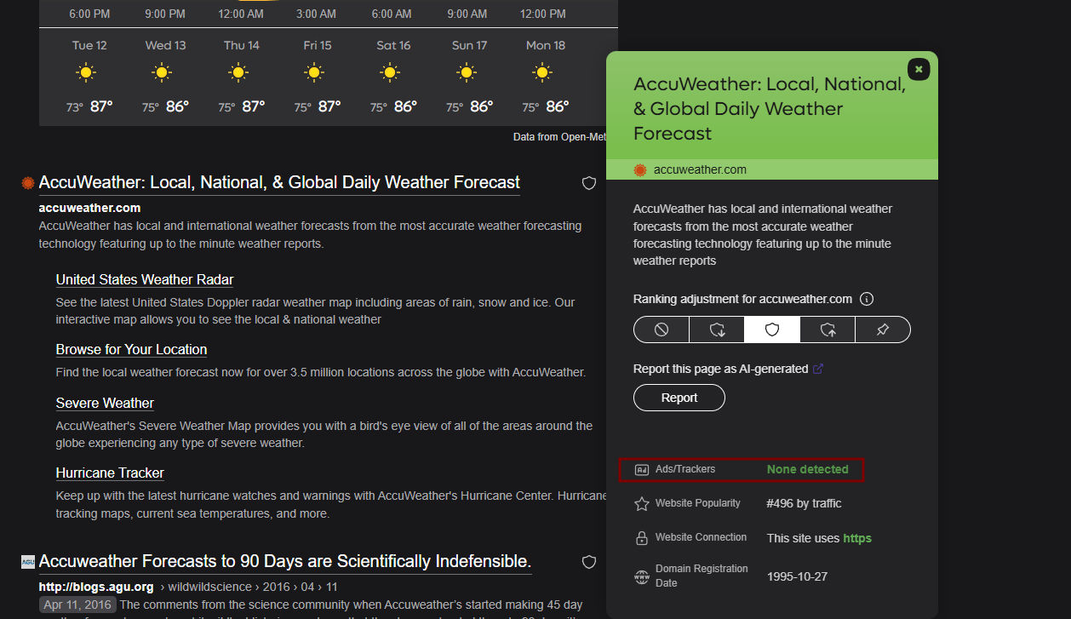The height and width of the screenshot is (619, 1071).
Task: Click the Website Connection lock icon
Action: click(x=642, y=538)
